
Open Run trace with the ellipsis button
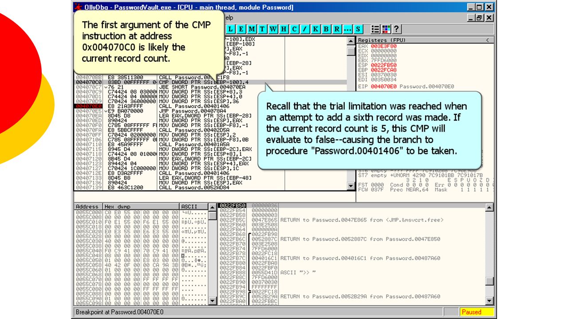[347, 29]
